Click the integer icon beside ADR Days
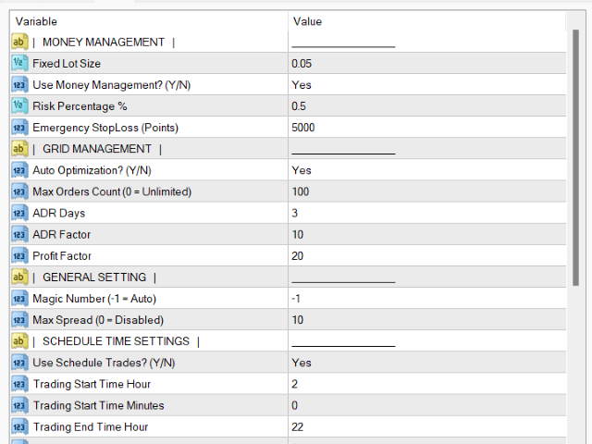 [19, 213]
